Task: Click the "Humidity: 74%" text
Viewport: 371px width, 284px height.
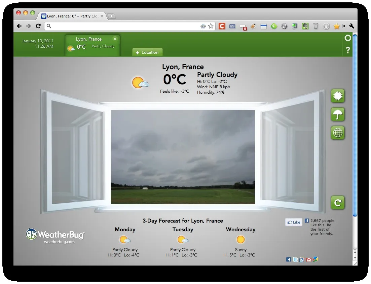Action: 211,92
